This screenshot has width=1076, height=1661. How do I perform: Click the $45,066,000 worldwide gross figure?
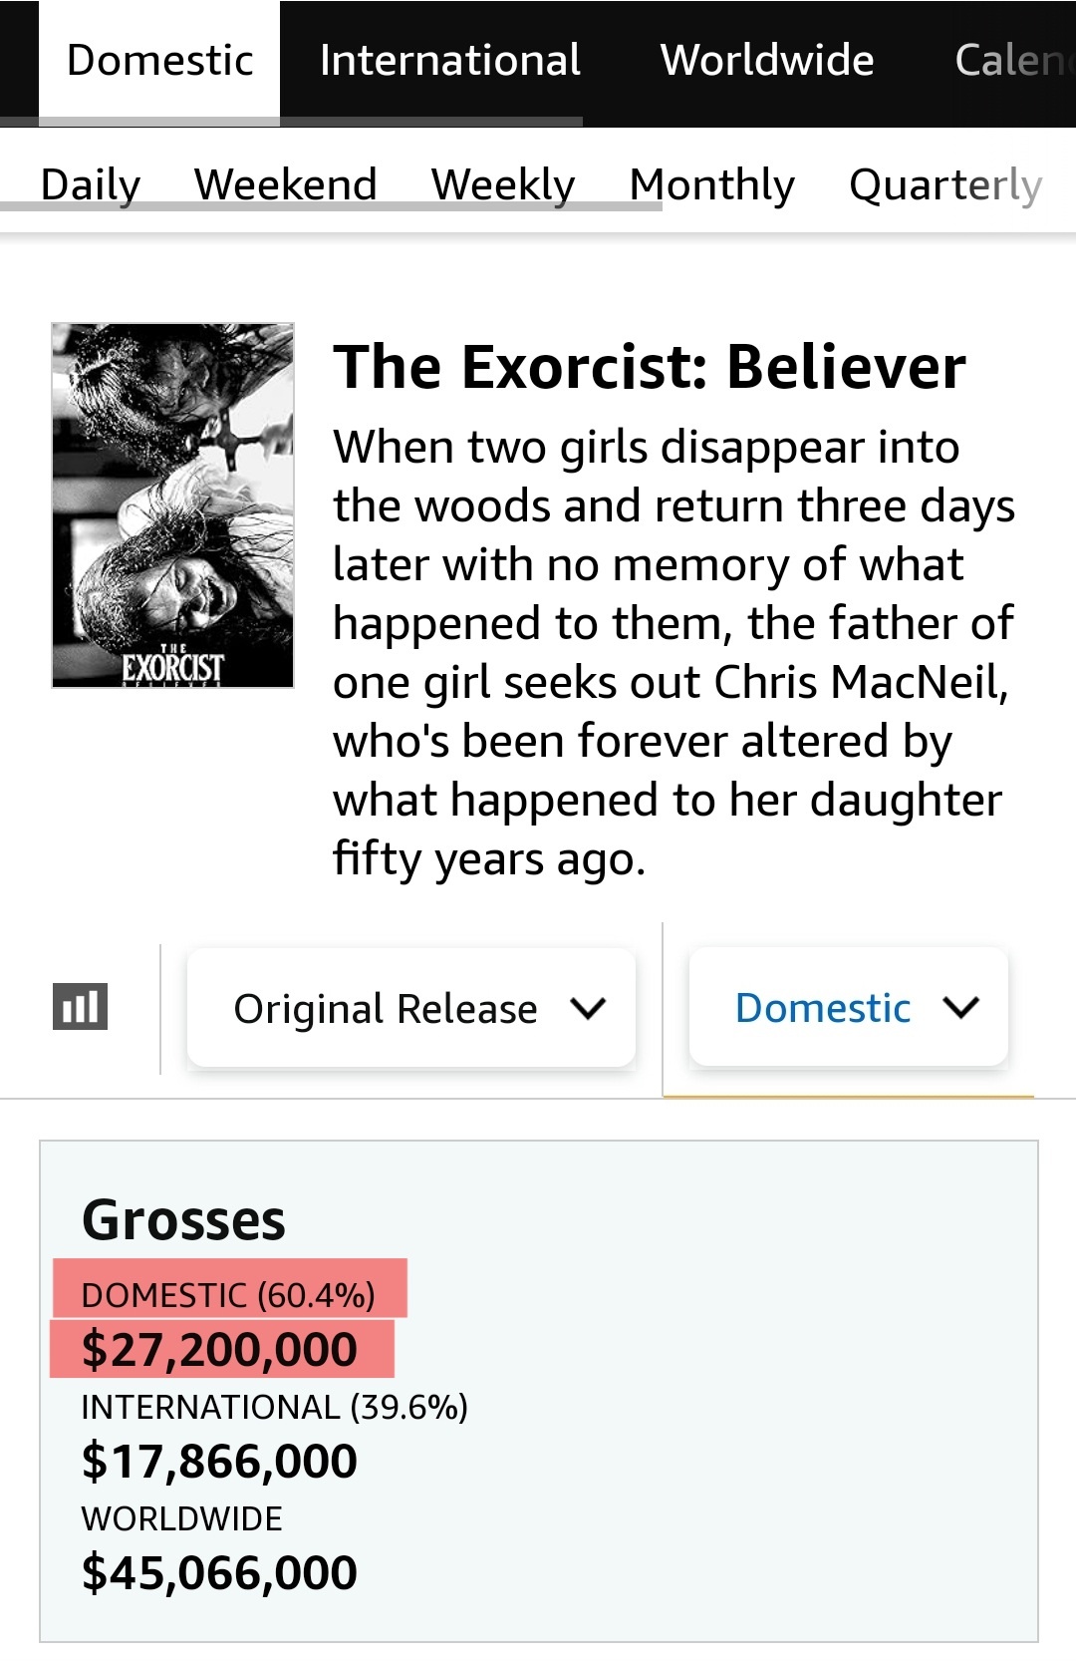tap(220, 1572)
